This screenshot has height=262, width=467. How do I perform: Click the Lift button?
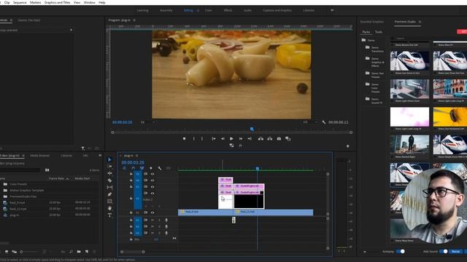[260, 139]
